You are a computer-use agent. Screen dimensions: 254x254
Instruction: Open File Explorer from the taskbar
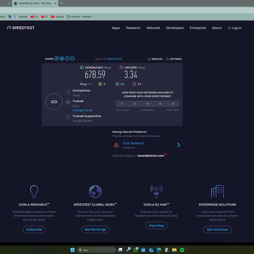point(174,250)
